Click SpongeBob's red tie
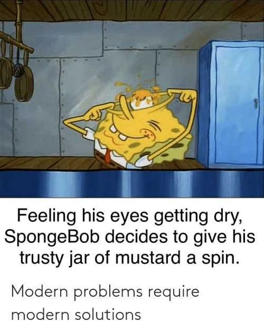The image size is (264, 332). [108, 156]
